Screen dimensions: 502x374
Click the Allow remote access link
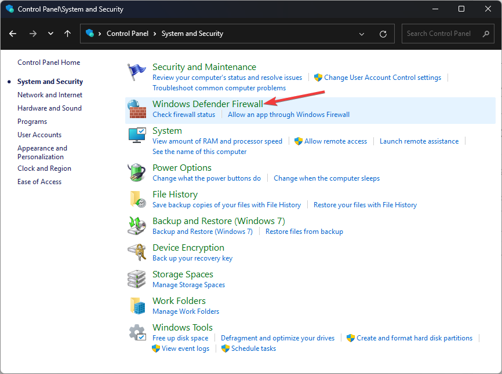(x=336, y=141)
